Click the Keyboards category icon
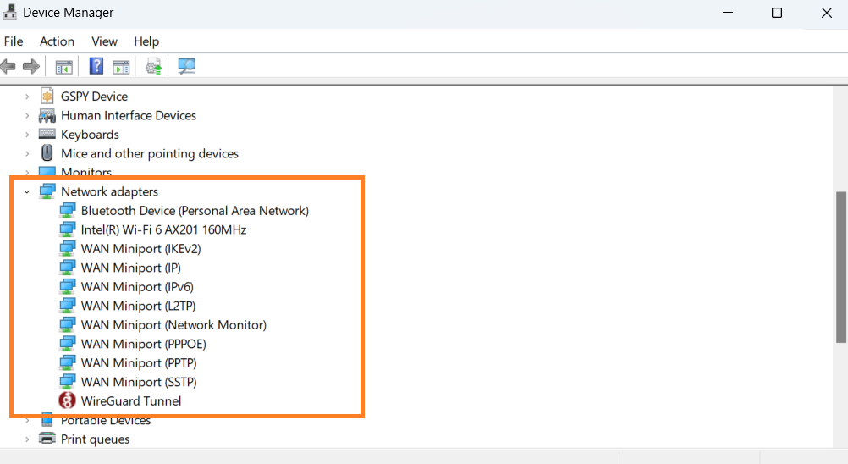This screenshot has height=464, width=848. click(x=47, y=135)
